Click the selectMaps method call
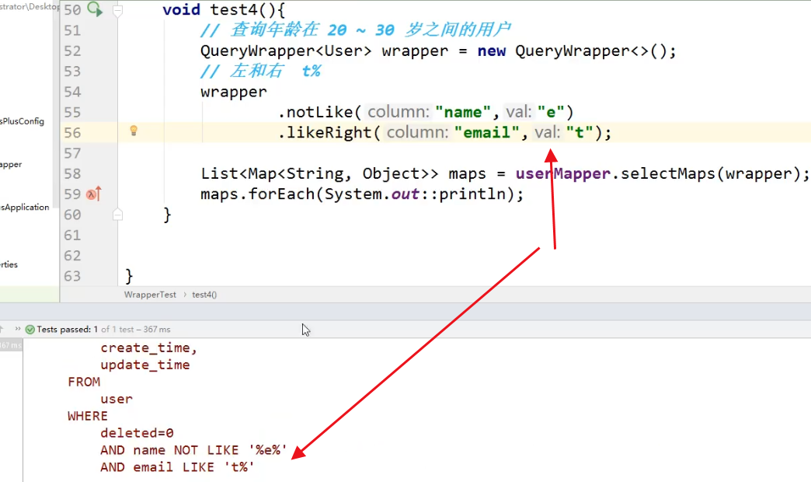 668,173
